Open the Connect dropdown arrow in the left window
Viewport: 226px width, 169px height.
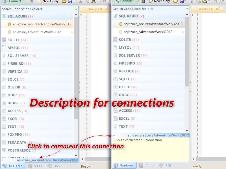pyautogui.click(x=27, y=1)
